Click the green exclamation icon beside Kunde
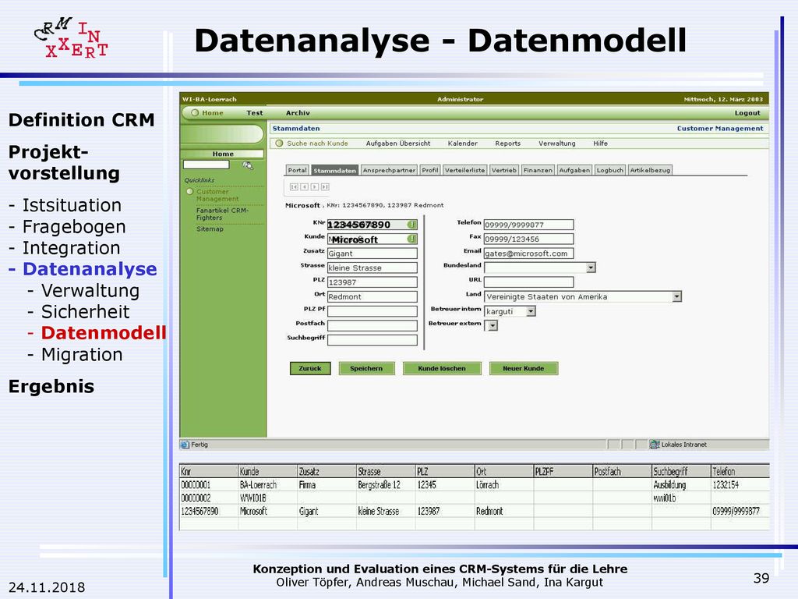The width and height of the screenshot is (798, 599). coord(411,239)
